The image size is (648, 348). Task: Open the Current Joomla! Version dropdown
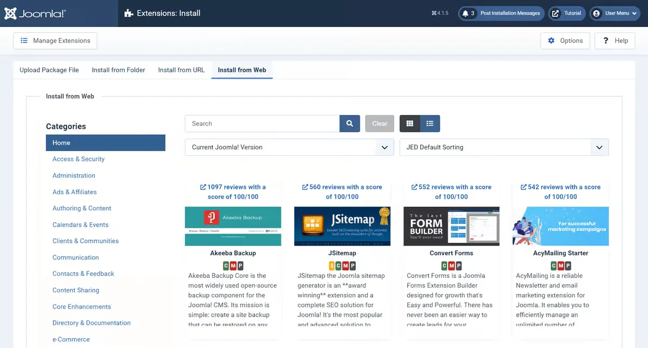(289, 147)
